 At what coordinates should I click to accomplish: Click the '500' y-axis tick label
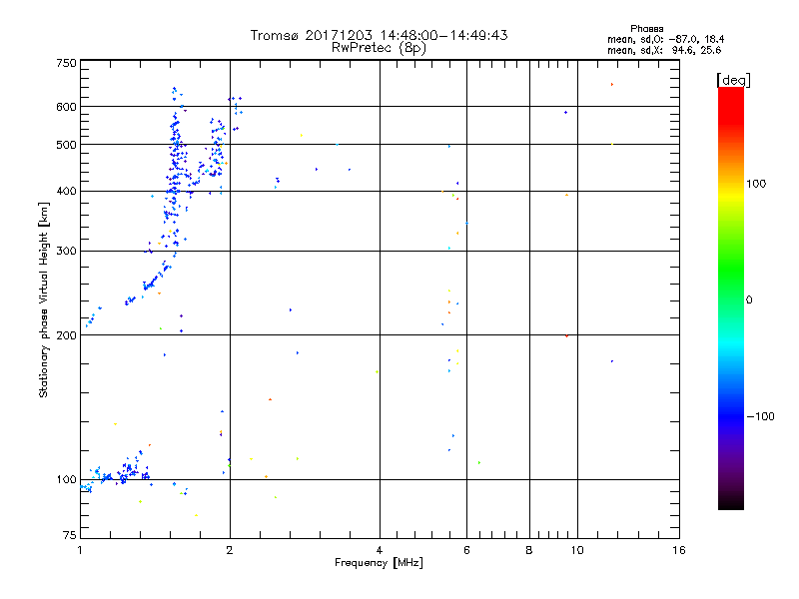click(66, 145)
